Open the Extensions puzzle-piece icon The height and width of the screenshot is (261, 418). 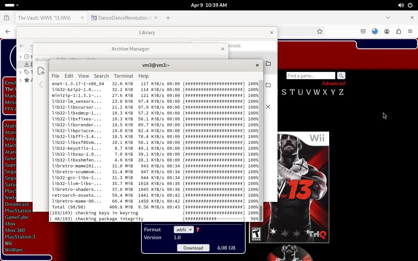tap(398, 32)
